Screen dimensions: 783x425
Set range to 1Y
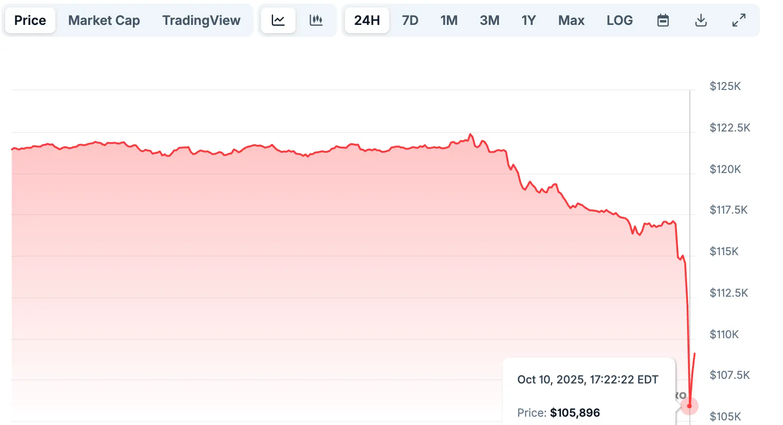pyautogui.click(x=528, y=20)
